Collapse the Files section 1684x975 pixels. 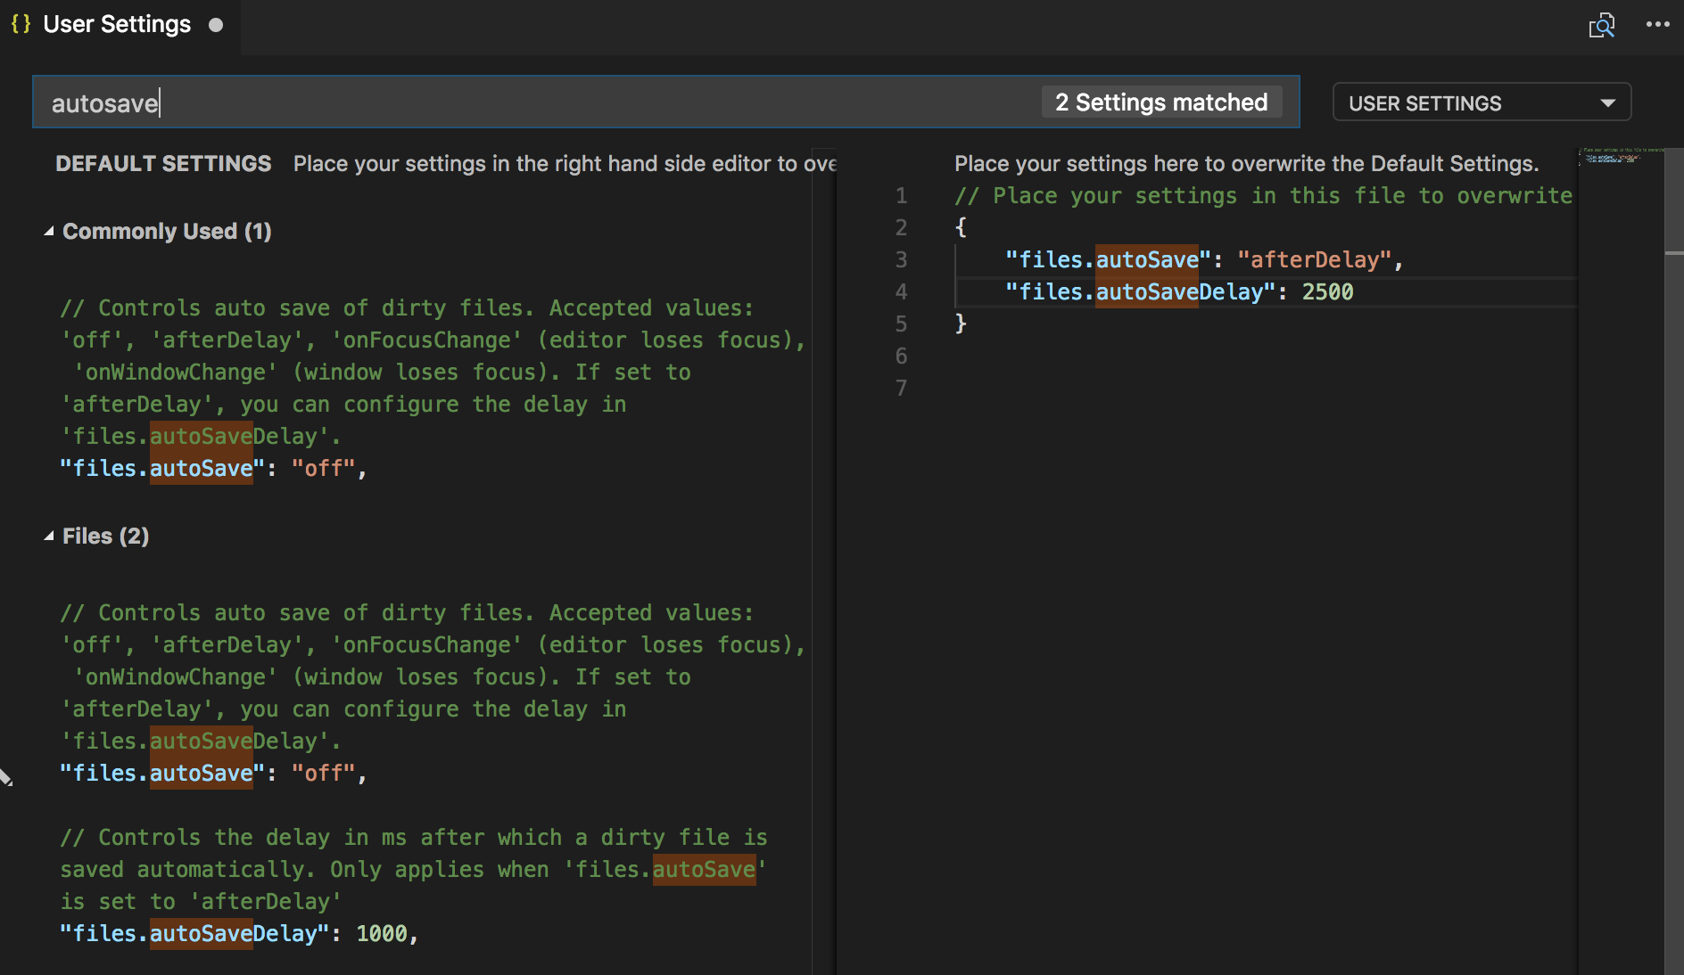(x=51, y=535)
